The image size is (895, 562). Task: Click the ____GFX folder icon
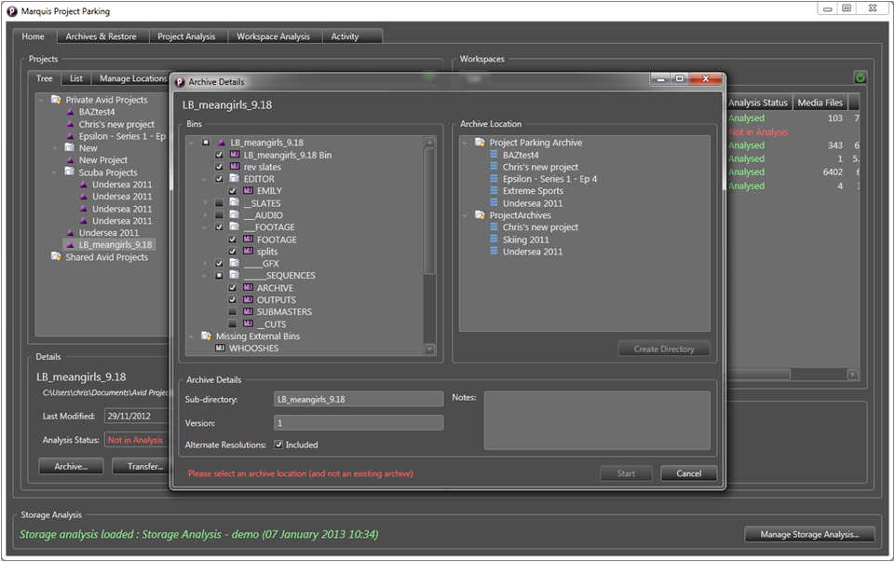tap(234, 263)
